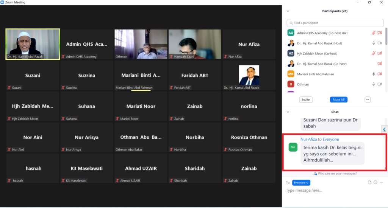Open participants more options ellipsis button
The width and height of the screenshot is (388, 208).
tap(368, 99)
